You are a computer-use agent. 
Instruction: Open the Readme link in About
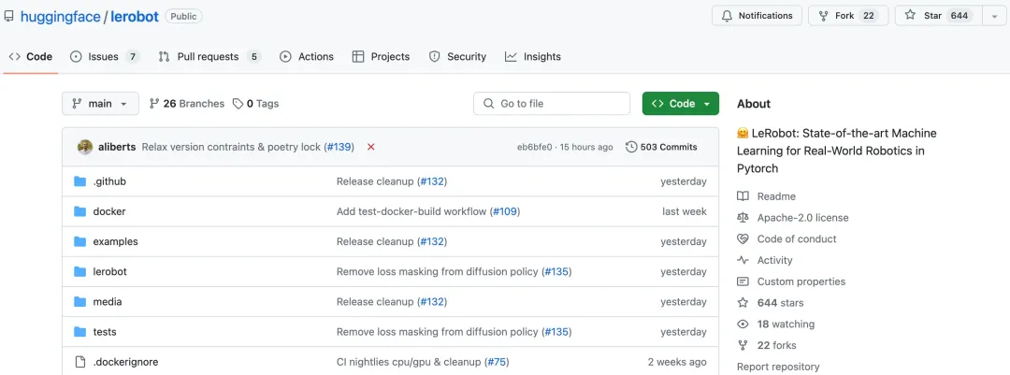pyautogui.click(x=776, y=196)
